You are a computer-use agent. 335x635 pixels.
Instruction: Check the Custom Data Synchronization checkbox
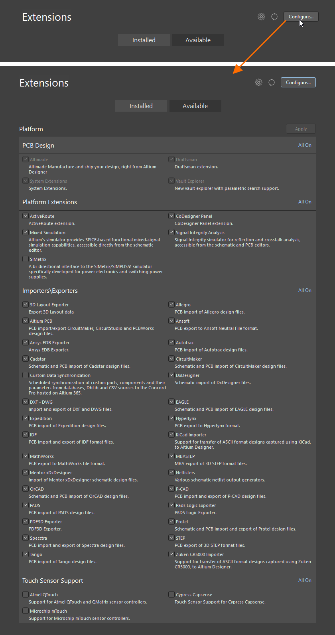point(26,375)
